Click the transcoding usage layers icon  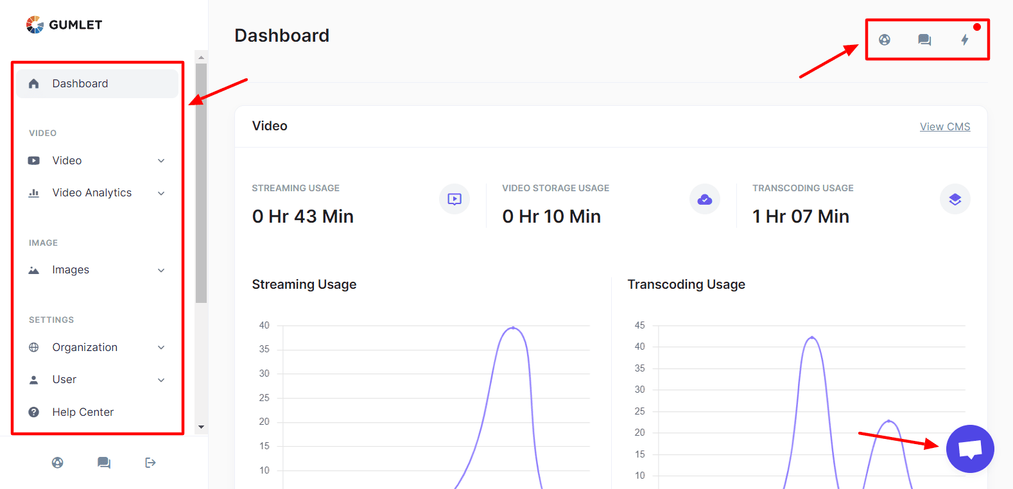point(955,199)
